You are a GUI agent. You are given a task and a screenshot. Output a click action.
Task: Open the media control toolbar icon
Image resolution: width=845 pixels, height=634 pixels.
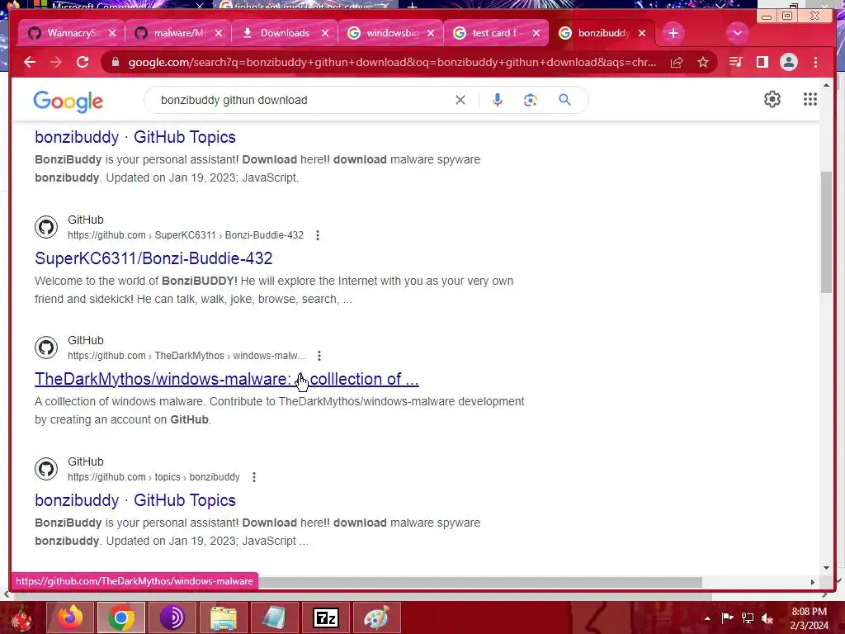click(x=735, y=62)
